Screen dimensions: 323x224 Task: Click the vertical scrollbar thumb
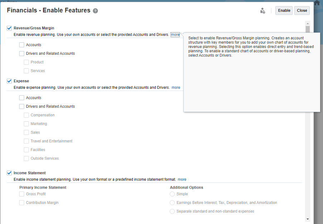[x=307, y=29]
